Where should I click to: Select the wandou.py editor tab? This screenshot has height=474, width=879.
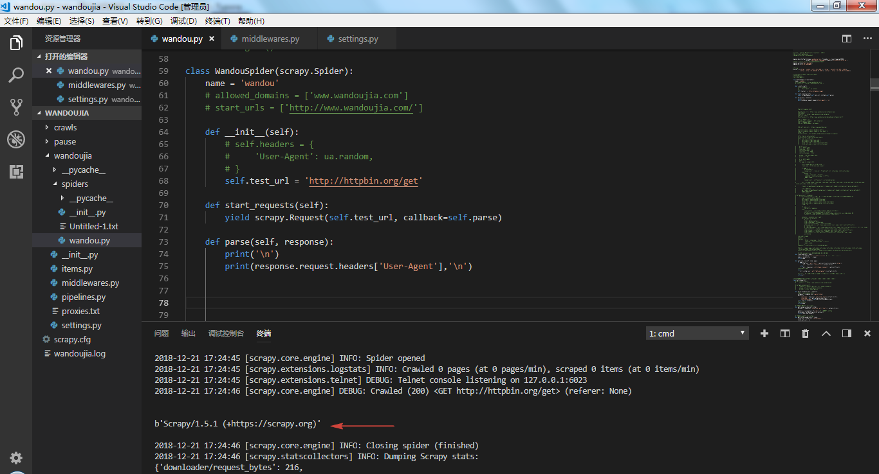(181, 39)
